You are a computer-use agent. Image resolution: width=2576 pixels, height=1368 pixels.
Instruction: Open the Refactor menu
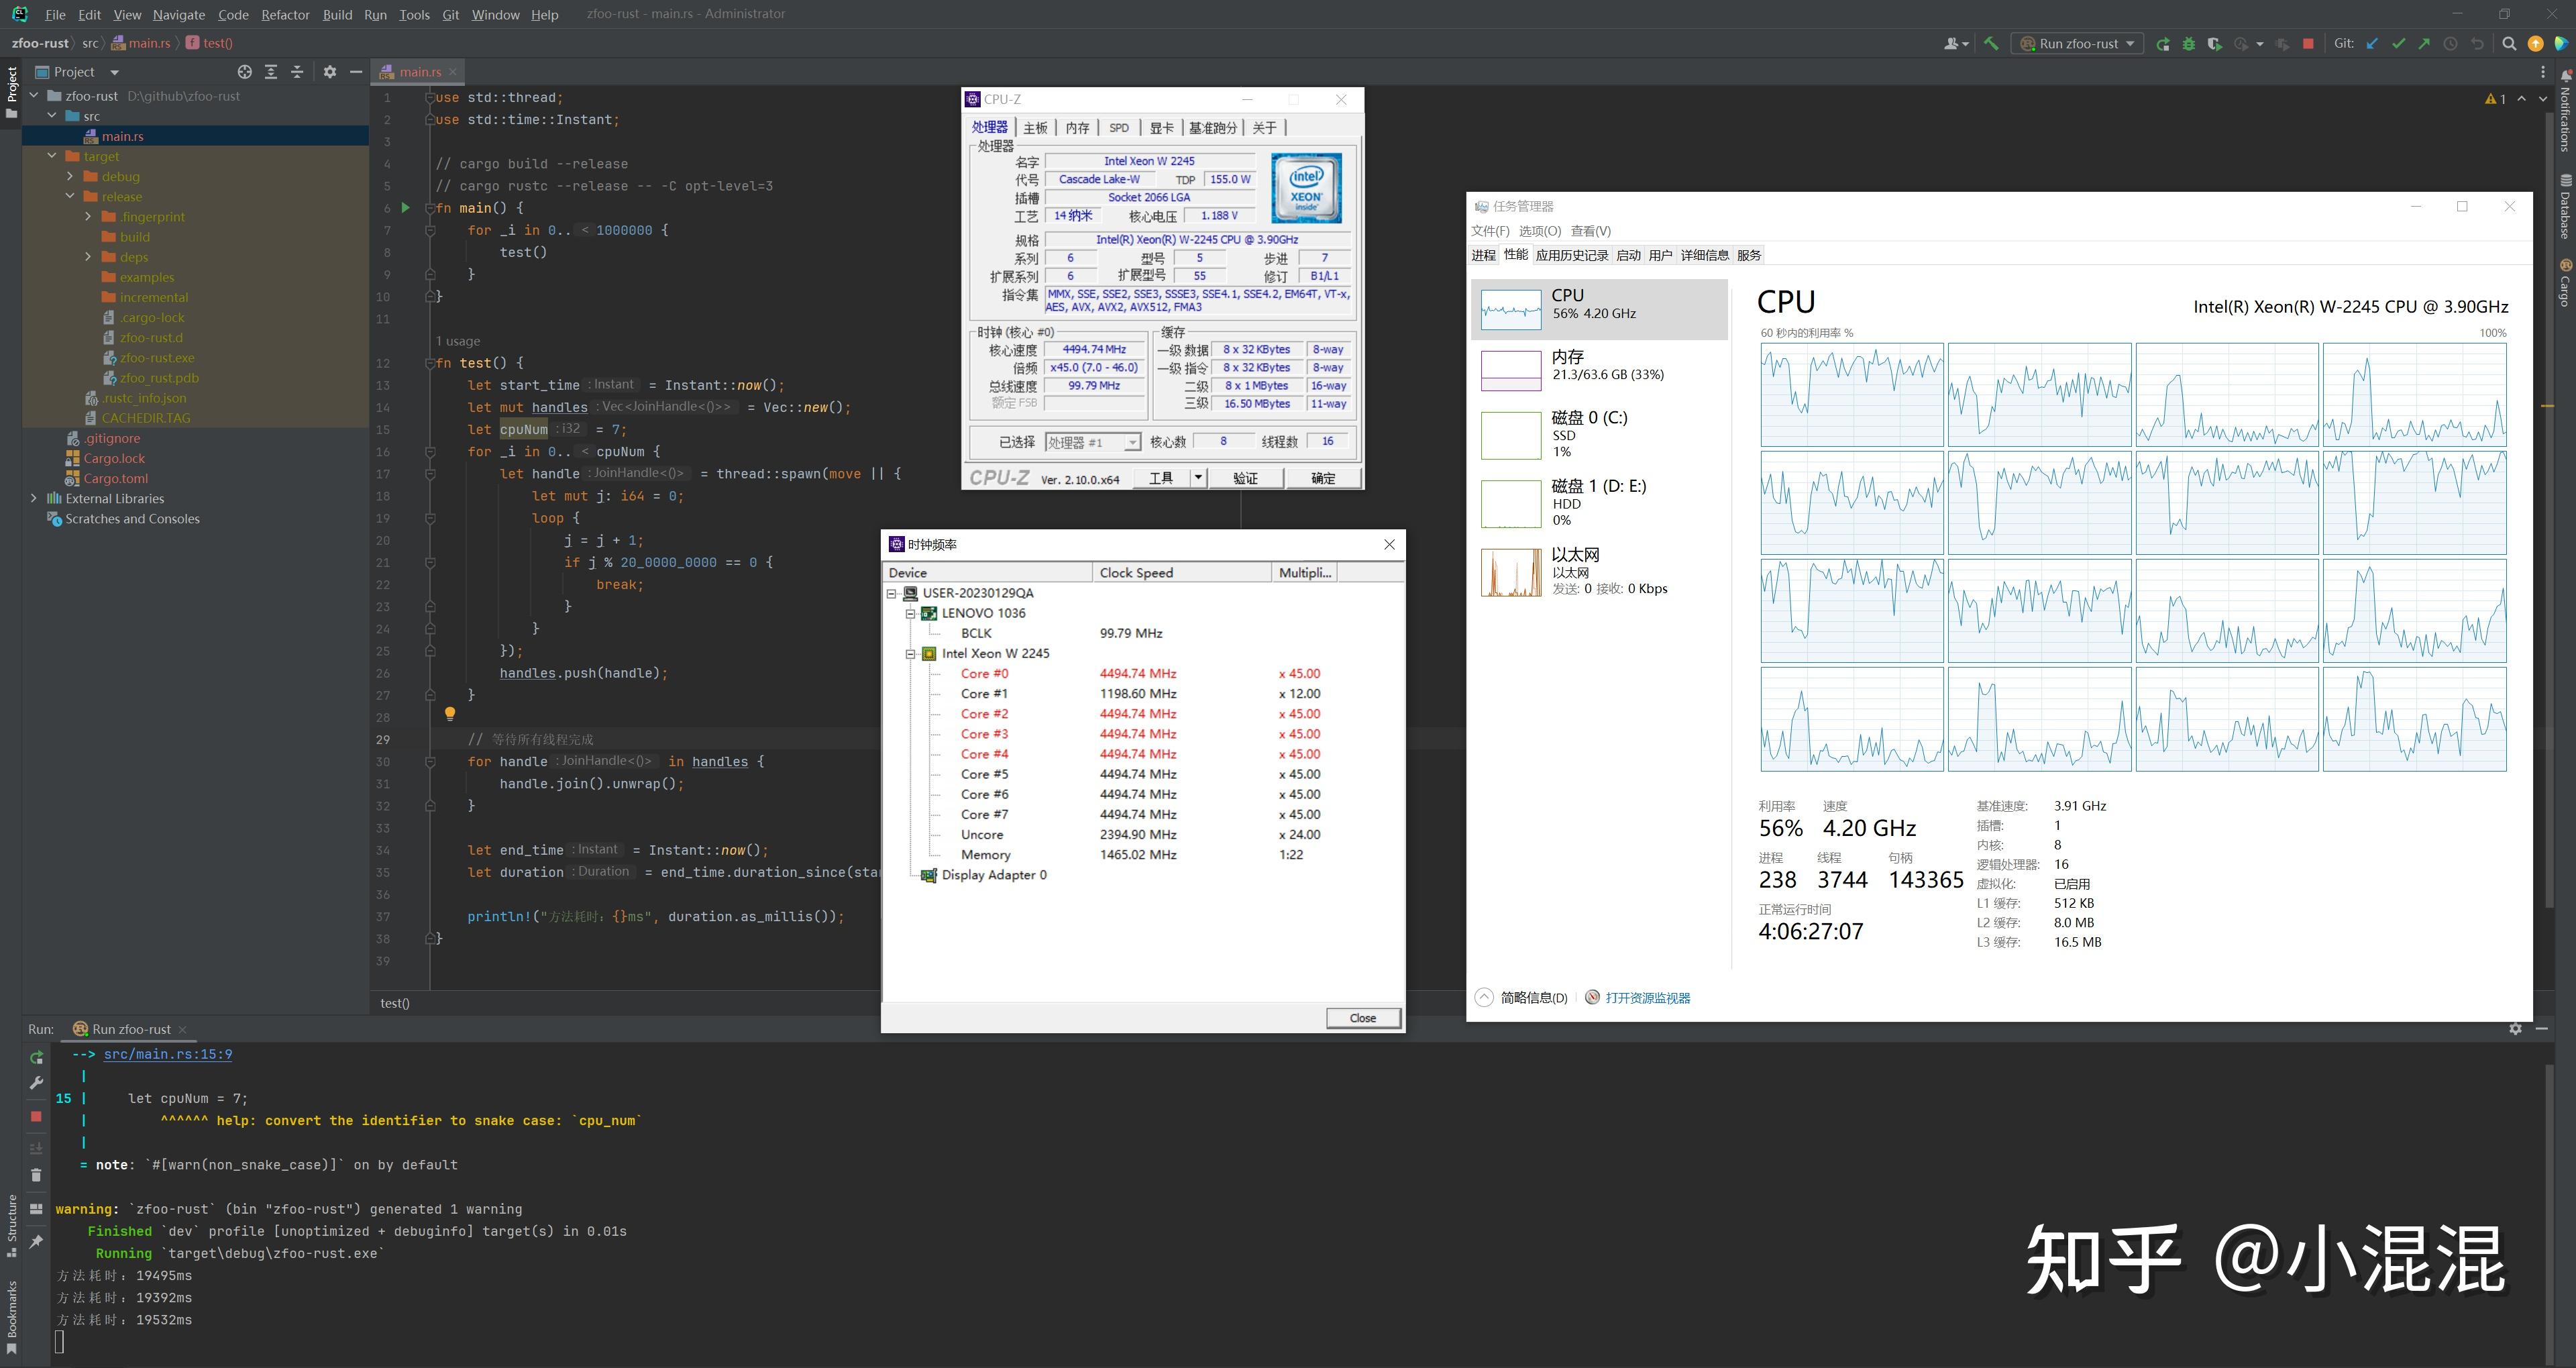[x=285, y=15]
